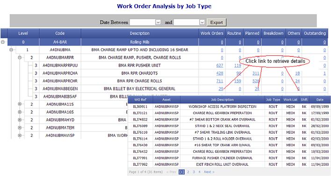Click the Export button
The width and height of the screenshot is (331, 176).
pos(216,22)
